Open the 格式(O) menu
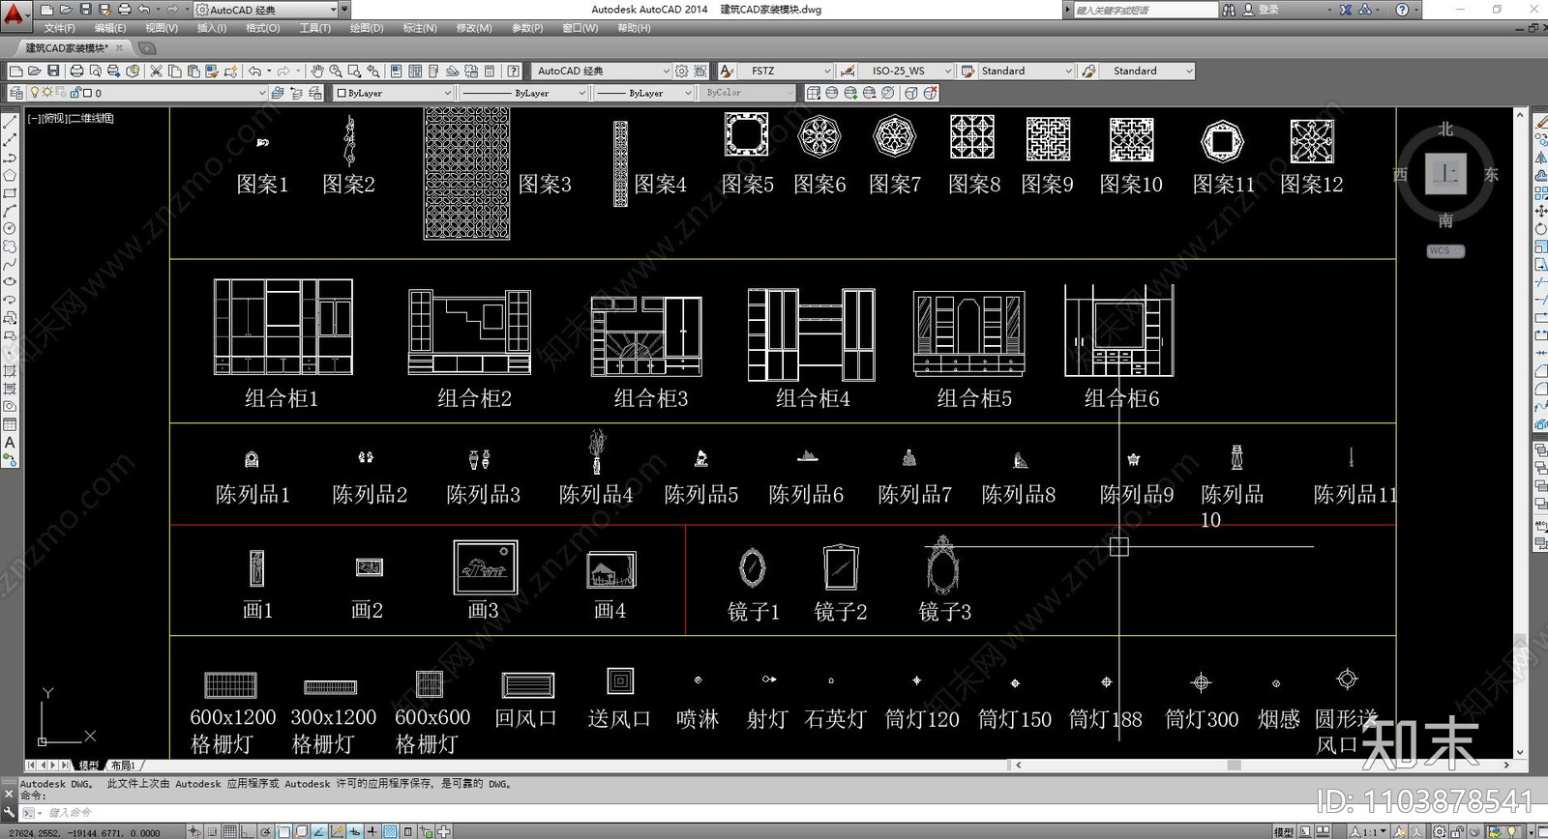The width and height of the screenshot is (1548, 839). [x=262, y=28]
